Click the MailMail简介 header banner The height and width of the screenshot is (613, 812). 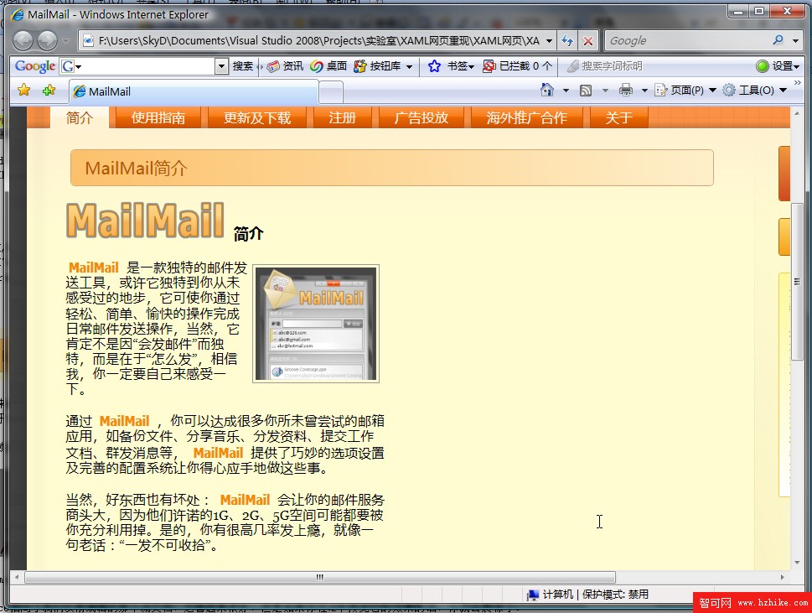392,168
